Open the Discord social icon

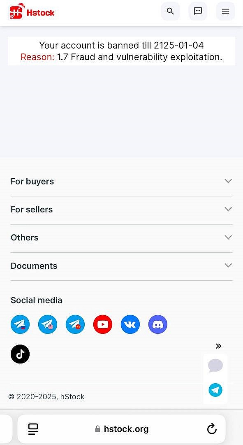157,324
